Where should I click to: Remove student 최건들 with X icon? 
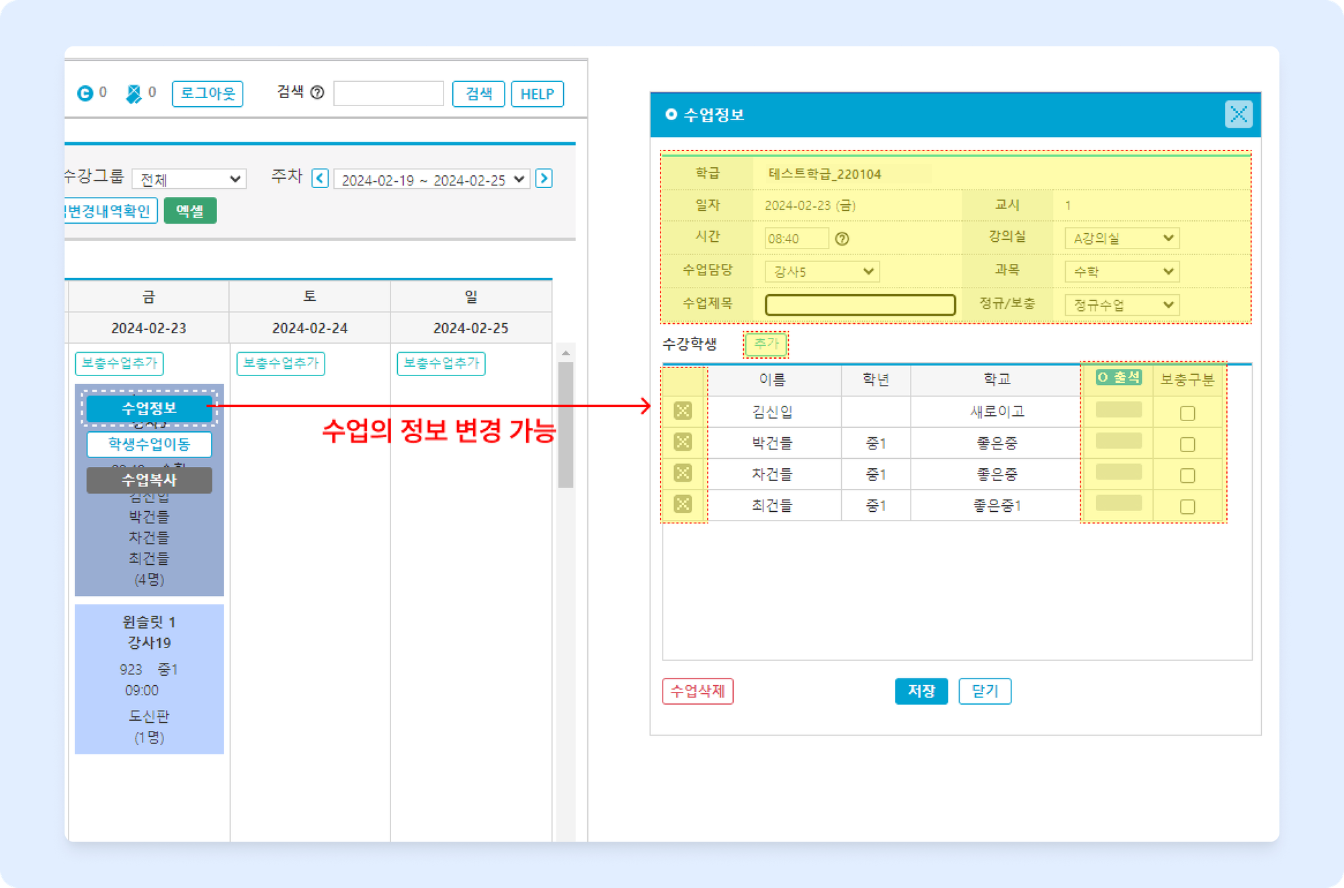683,504
